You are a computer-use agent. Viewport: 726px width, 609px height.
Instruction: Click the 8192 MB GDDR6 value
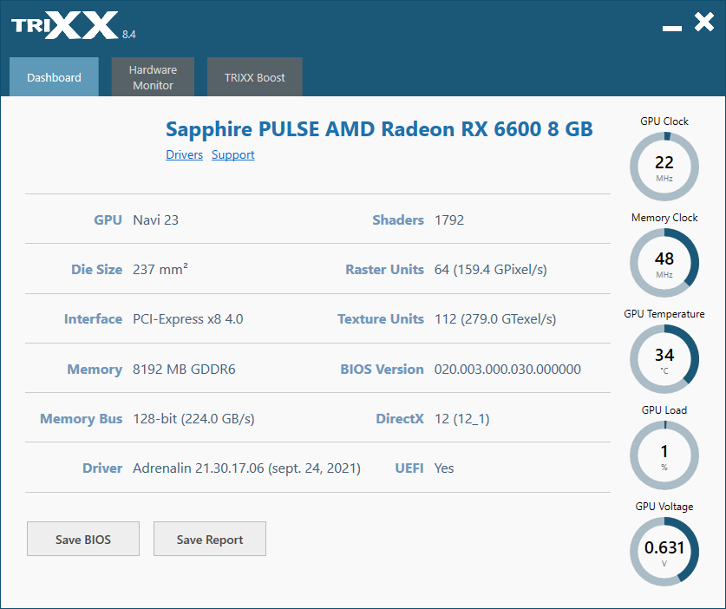point(184,369)
